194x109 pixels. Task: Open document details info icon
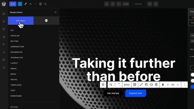pos(40,4)
